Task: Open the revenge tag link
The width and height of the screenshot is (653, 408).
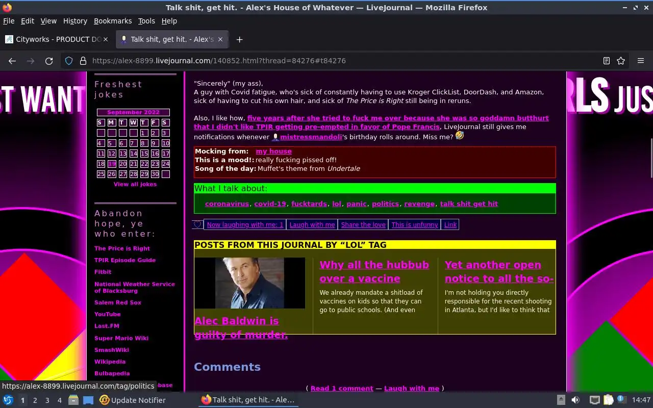Action: pos(419,203)
